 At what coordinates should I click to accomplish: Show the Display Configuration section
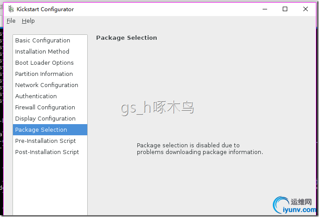point(45,118)
